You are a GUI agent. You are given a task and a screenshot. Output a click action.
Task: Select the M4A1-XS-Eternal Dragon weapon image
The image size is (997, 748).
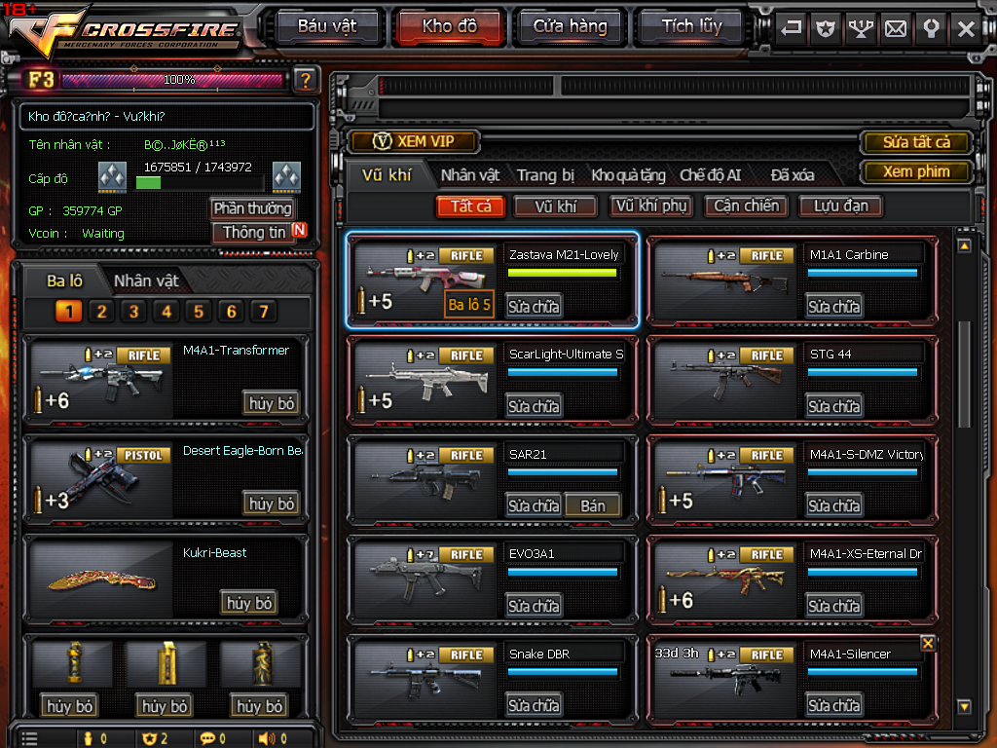tap(724, 580)
